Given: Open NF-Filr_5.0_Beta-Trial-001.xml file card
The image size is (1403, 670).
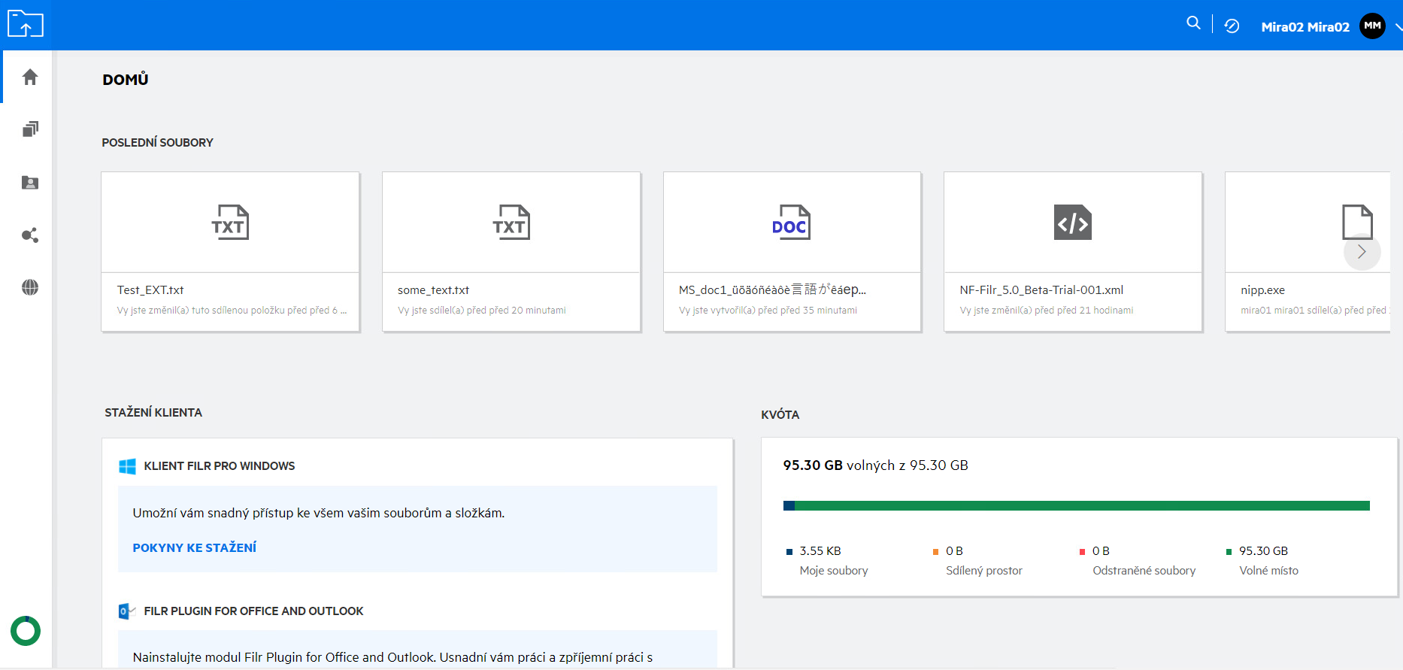Looking at the screenshot, I should (x=1073, y=252).
